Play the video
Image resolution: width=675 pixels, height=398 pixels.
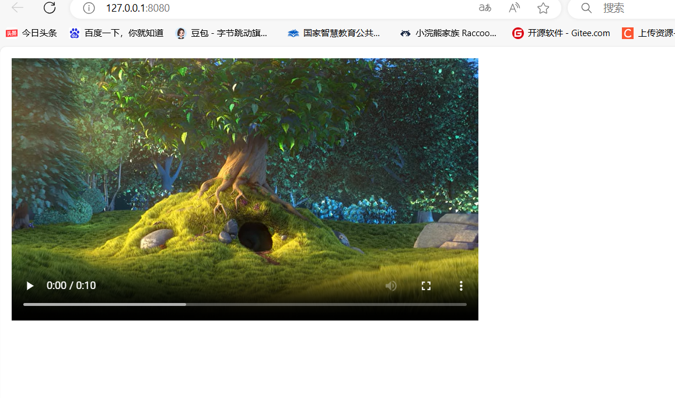[30, 286]
